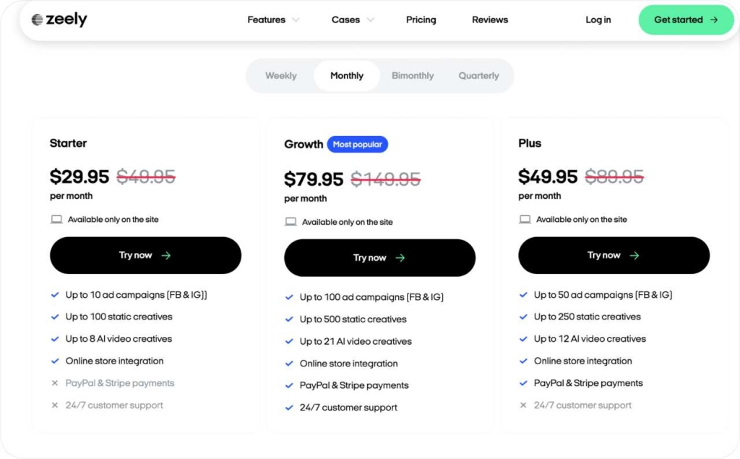Click the chevron next to Cases
This screenshot has height=459, width=740.
371,20
